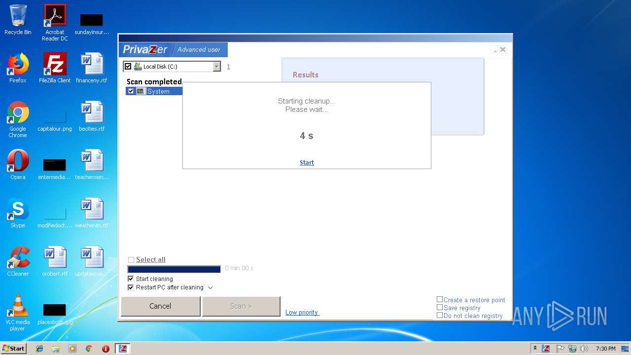Image resolution: width=631 pixels, height=355 pixels.
Task: Select the placesboth.jpg file icon
Action: click(55, 314)
